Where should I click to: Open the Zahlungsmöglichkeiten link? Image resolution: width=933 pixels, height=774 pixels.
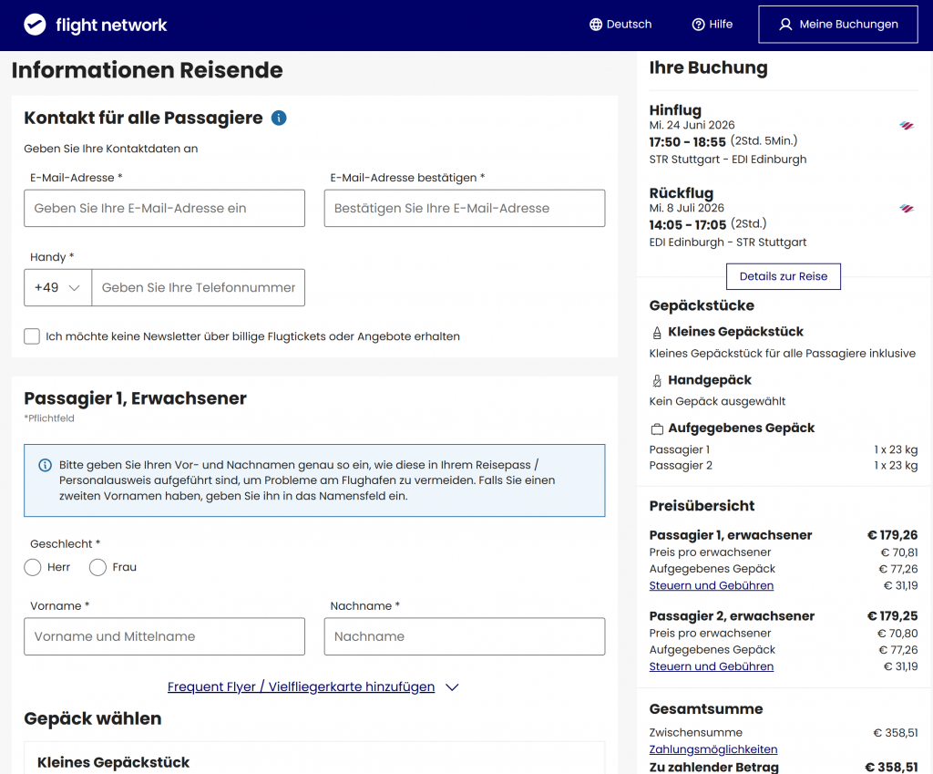tap(713, 749)
